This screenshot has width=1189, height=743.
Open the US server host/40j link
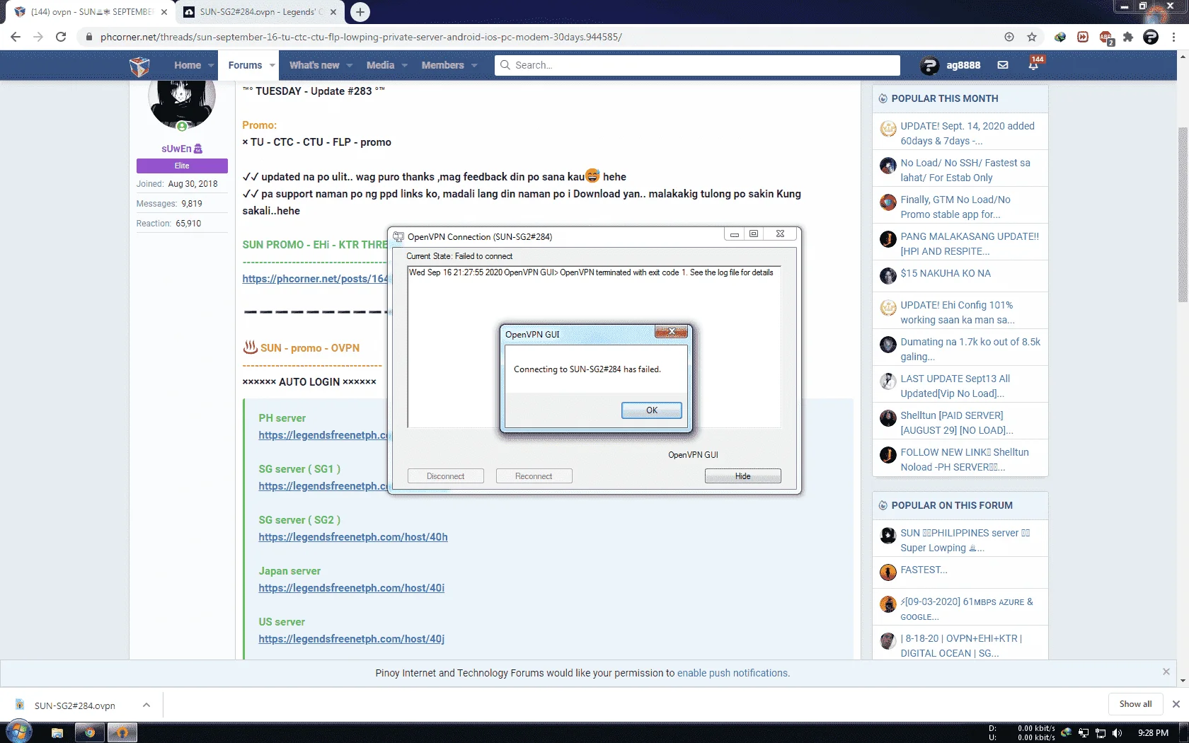352,639
